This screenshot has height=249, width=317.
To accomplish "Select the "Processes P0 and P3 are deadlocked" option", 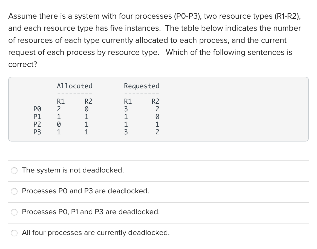I will 14,191.
